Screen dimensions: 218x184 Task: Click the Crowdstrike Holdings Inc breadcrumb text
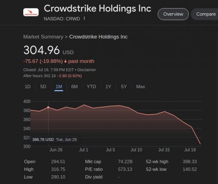click(98, 37)
